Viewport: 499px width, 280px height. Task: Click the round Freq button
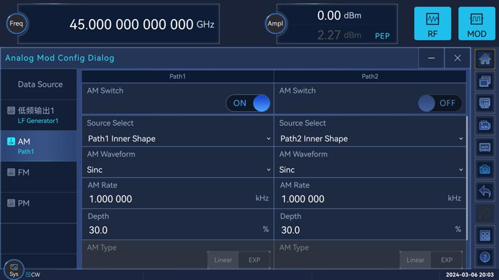[x=16, y=24]
